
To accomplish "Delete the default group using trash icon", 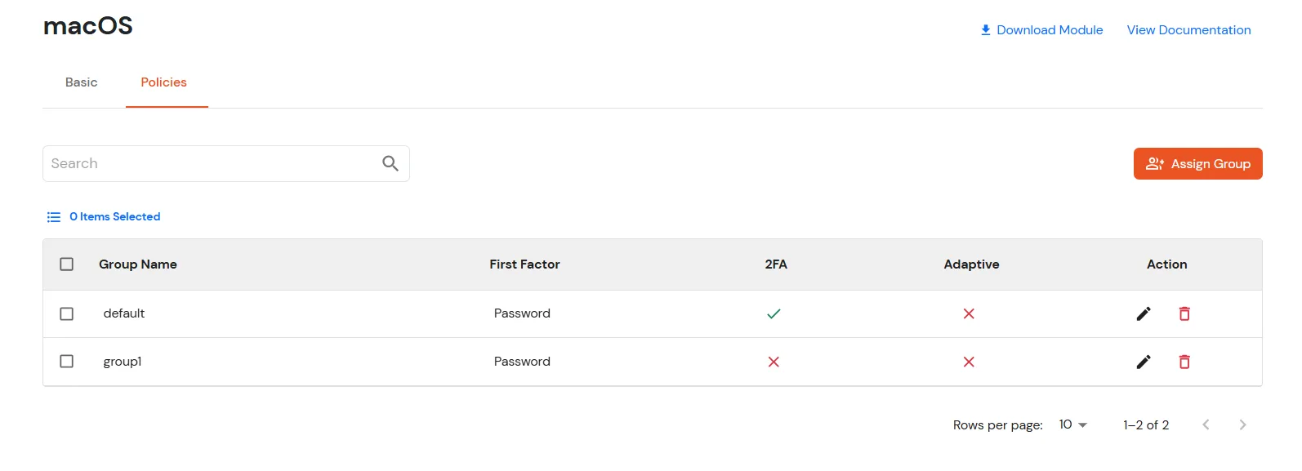I will click(x=1184, y=313).
